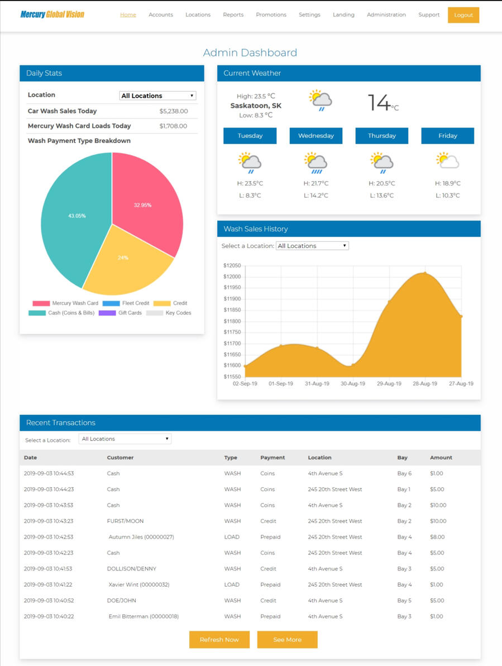Click Tuesday's weather forecast icon
This screenshot has width=502, height=666.
250,163
